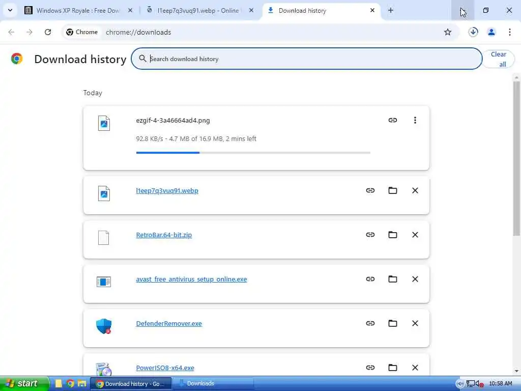The width and height of the screenshot is (521, 391).
Task: Click the avast setup file icon
Action: point(104,282)
